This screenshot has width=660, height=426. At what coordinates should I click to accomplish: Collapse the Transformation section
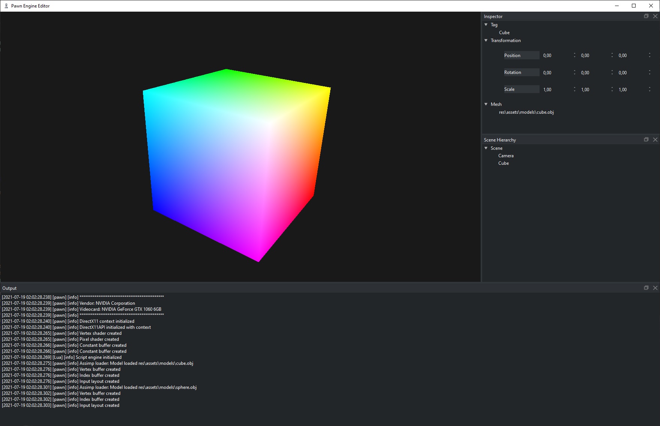click(x=486, y=41)
